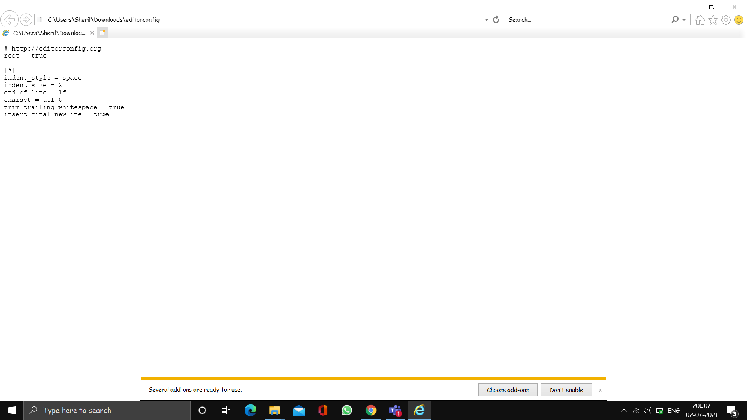Screen dimensions: 747x420
Task: Select the C:\Users\Sheril\Downloa... tab
Action: (49, 33)
